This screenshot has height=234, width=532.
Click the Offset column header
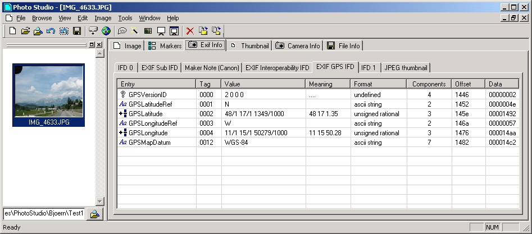pyautogui.click(x=469, y=84)
